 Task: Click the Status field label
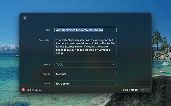[47, 65]
